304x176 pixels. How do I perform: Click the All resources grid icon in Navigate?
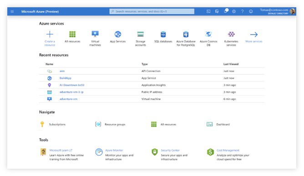click(x=154, y=124)
